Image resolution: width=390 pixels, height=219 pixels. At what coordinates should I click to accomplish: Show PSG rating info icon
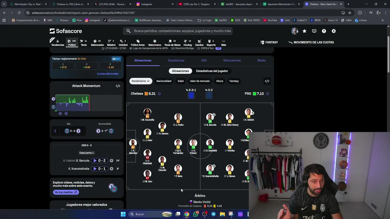pyautogui.click(x=268, y=94)
